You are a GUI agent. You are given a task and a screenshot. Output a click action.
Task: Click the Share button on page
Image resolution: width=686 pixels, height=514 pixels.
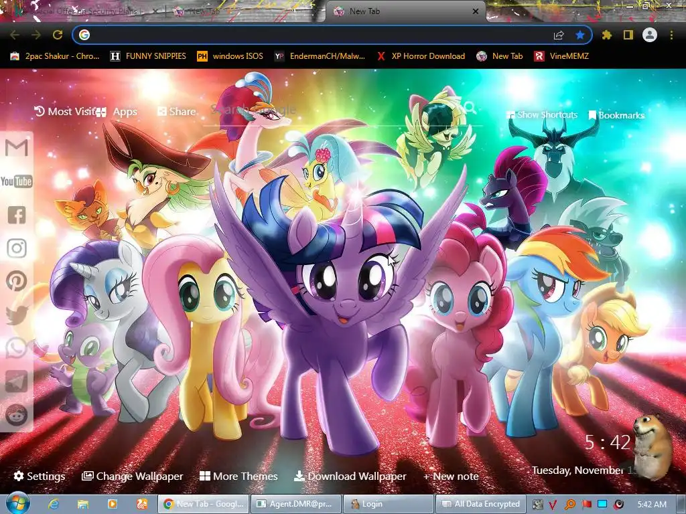tap(177, 112)
